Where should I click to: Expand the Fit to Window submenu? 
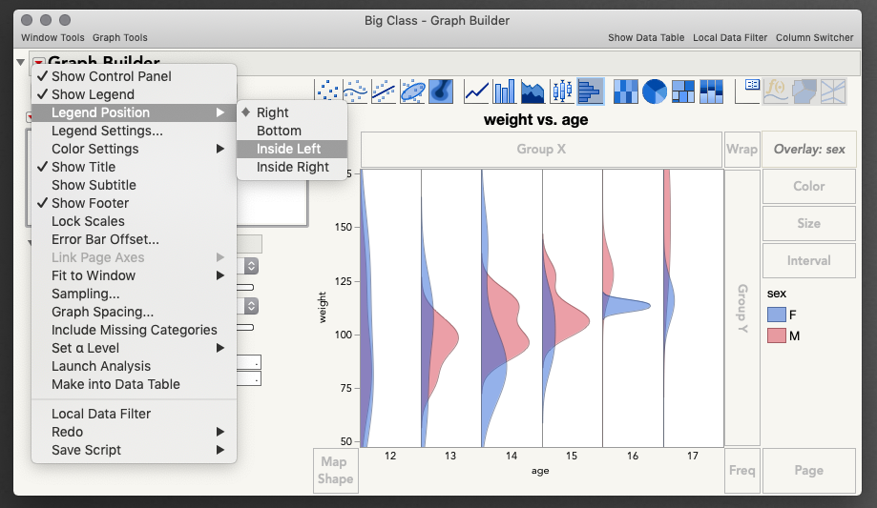click(135, 275)
